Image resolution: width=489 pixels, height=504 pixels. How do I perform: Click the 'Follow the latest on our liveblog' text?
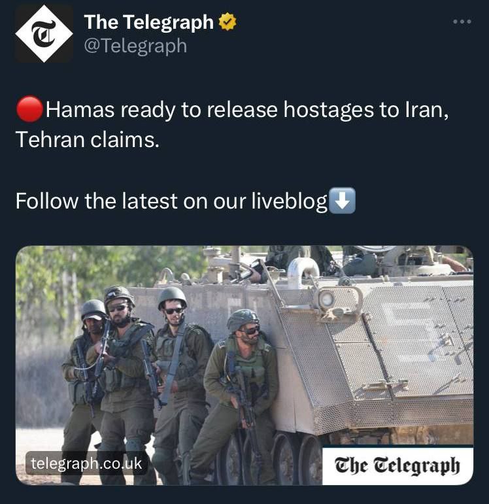click(171, 201)
